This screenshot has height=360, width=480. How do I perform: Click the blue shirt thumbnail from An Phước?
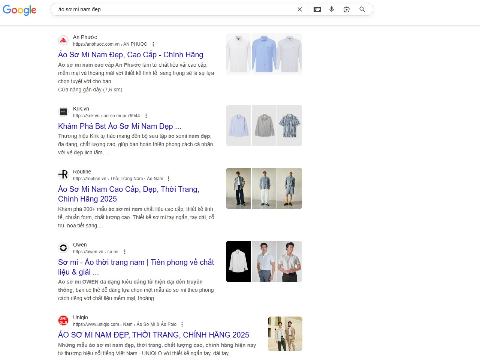click(x=264, y=54)
